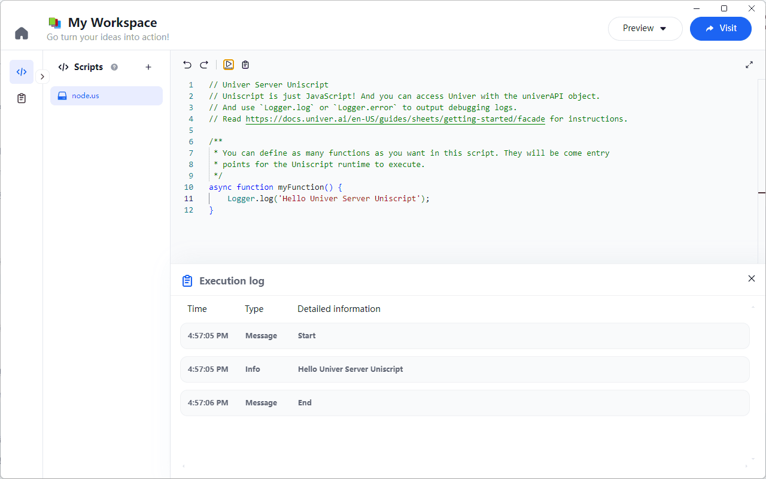
Task: Open the docs.univer.ai facade link
Action: pyautogui.click(x=396, y=119)
